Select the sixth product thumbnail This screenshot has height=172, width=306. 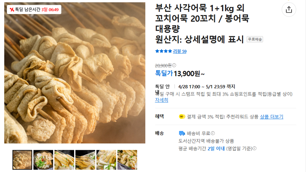[x=127, y=160]
